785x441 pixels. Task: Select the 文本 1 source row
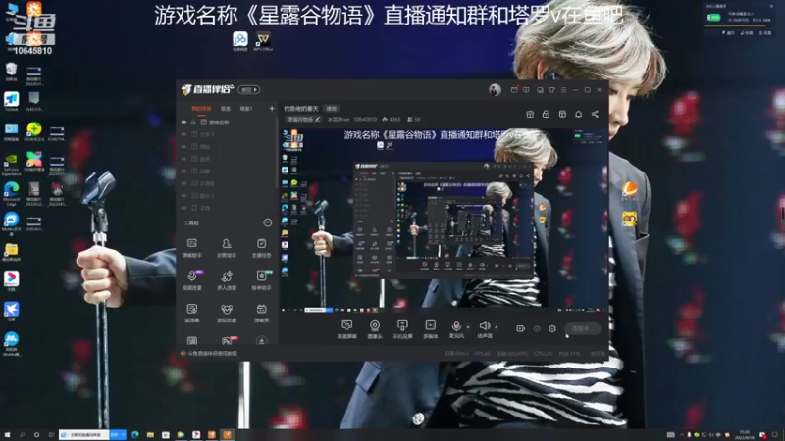tap(227, 134)
